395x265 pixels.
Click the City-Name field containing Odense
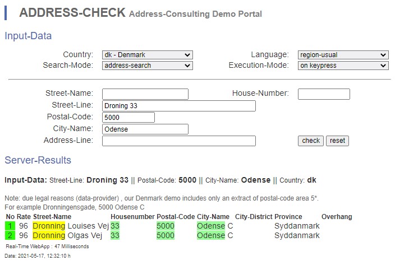click(145, 129)
